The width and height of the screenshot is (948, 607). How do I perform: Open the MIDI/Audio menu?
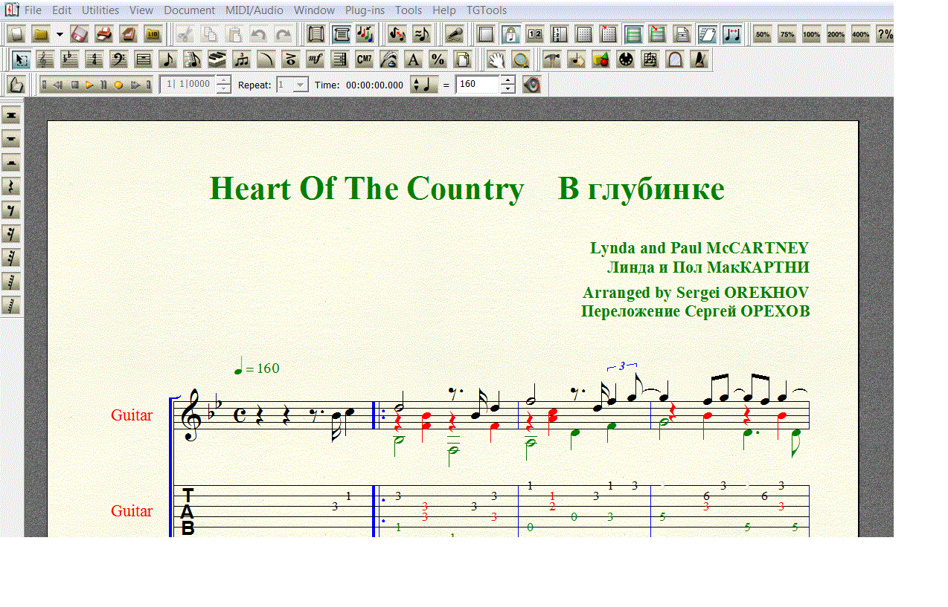coord(254,10)
